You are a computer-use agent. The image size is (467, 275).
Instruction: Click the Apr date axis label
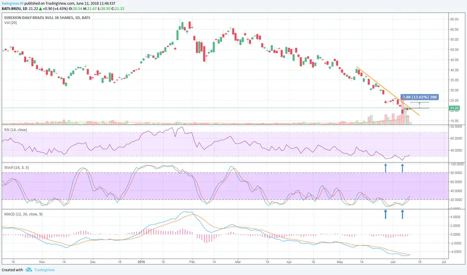point(289,262)
